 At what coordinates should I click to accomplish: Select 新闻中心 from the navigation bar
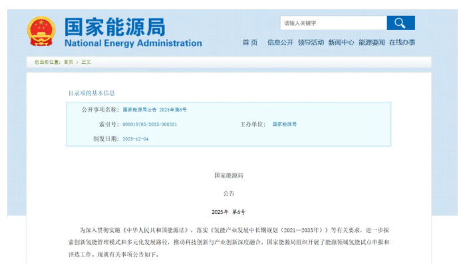341,43
